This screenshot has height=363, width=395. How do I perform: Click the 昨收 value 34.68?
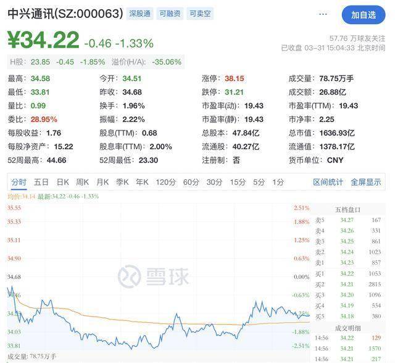click(x=132, y=92)
